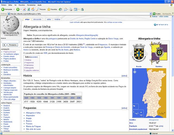
Task: Open the Edit button dropdown arrow
Action: (x=79, y=9)
